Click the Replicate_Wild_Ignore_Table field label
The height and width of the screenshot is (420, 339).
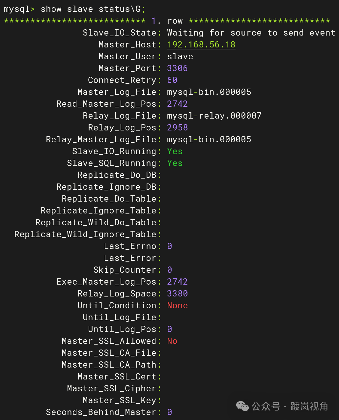pos(85,234)
